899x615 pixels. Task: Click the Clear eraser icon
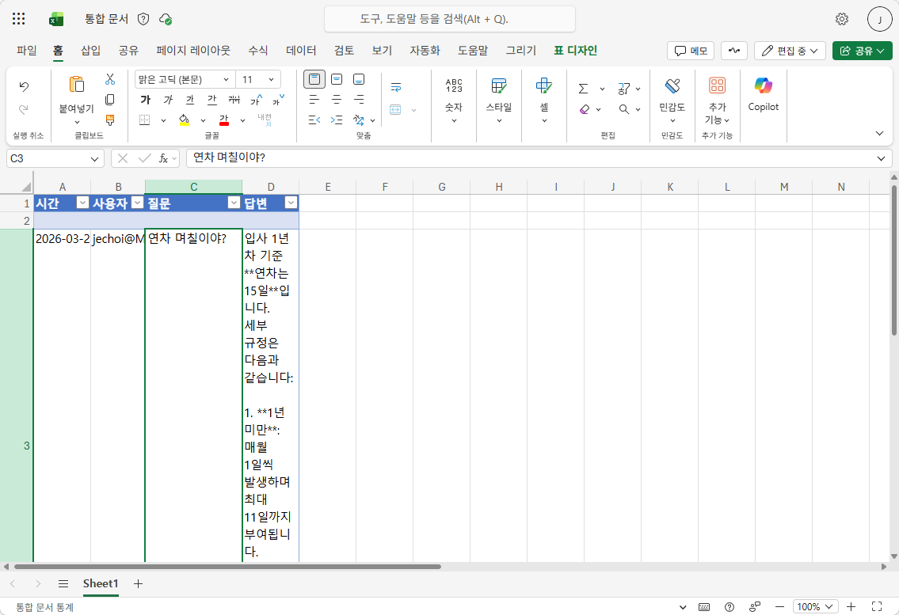click(585, 109)
